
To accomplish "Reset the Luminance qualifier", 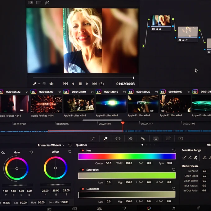I will 173,188.
